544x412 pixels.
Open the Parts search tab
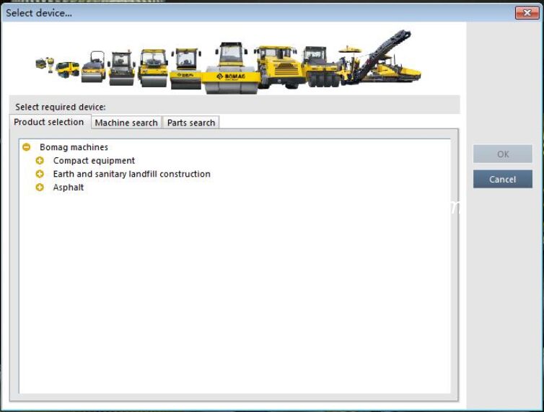(x=191, y=123)
